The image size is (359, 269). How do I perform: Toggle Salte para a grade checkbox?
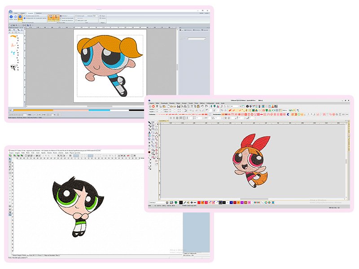pyautogui.click(x=76, y=21)
